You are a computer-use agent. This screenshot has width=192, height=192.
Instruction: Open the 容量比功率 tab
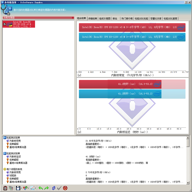156,19
